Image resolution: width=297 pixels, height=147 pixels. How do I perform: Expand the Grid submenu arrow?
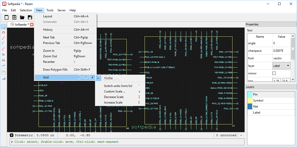[92, 77]
